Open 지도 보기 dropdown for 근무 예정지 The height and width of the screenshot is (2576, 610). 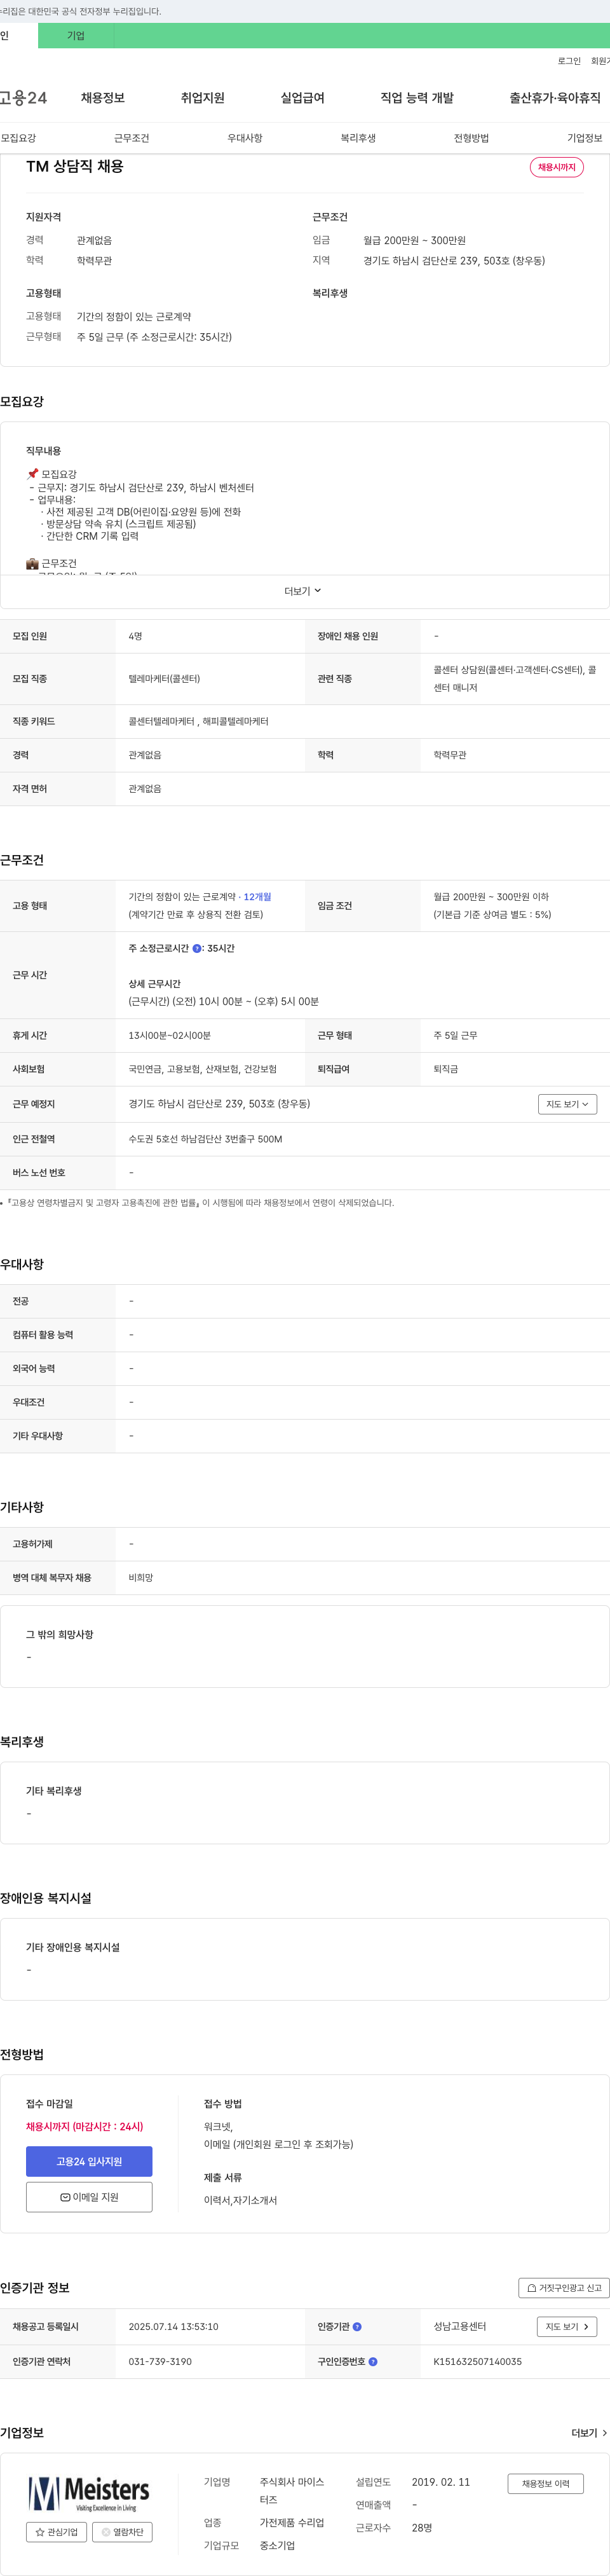pos(567,1104)
